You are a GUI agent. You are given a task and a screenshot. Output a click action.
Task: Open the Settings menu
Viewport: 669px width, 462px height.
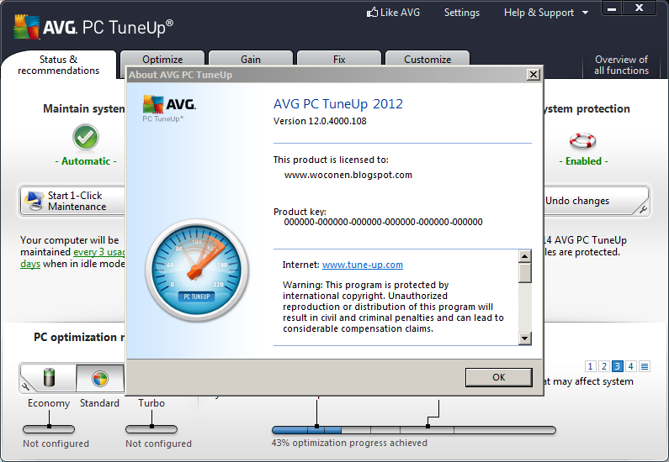point(462,13)
